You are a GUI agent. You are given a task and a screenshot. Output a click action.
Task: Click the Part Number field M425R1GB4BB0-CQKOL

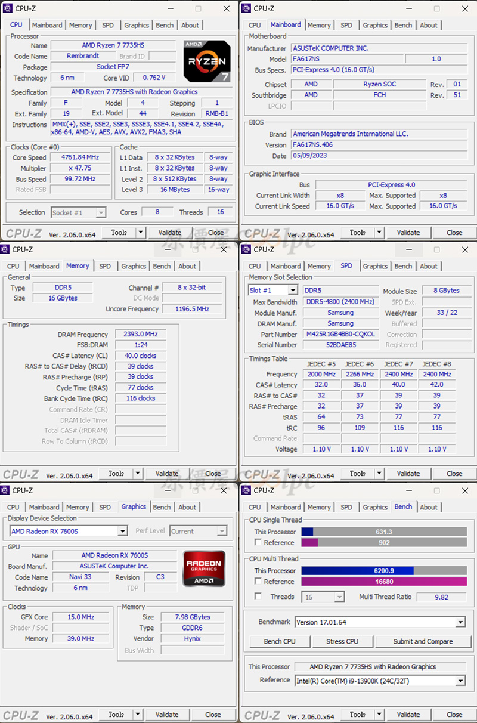point(340,334)
